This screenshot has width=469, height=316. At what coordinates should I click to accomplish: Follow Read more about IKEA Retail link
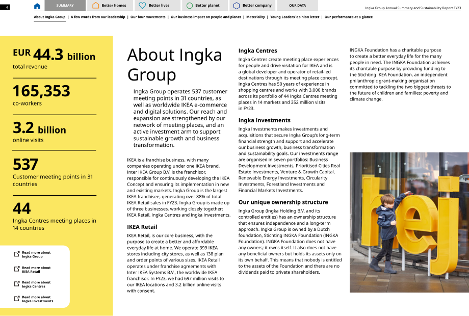tap(36, 269)
